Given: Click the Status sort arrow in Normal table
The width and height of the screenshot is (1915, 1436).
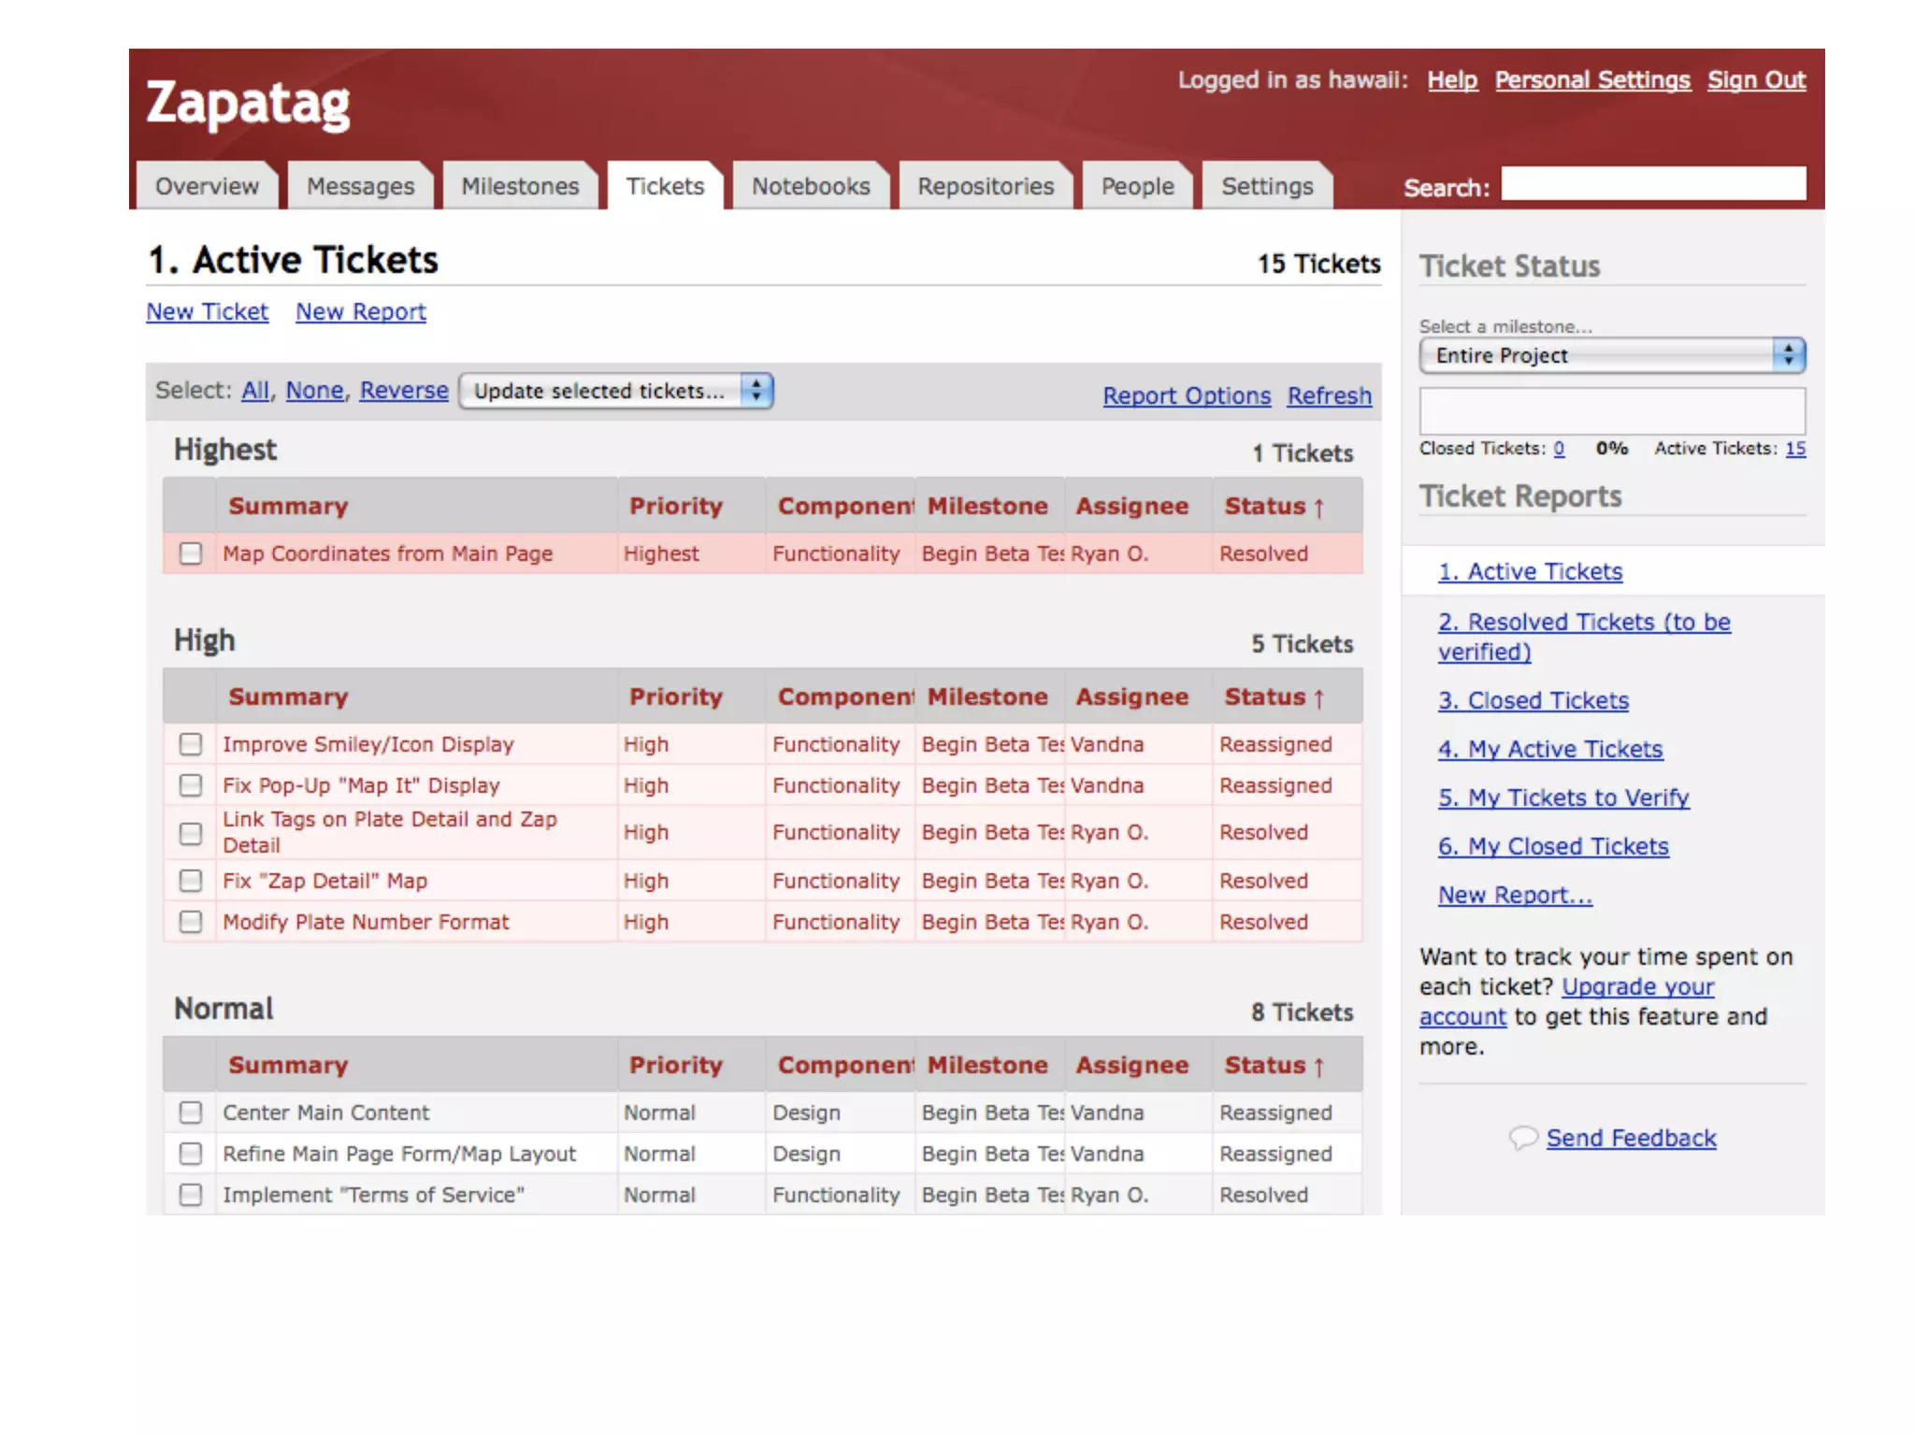Looking at the screenshot, I should (1318, 1067).
